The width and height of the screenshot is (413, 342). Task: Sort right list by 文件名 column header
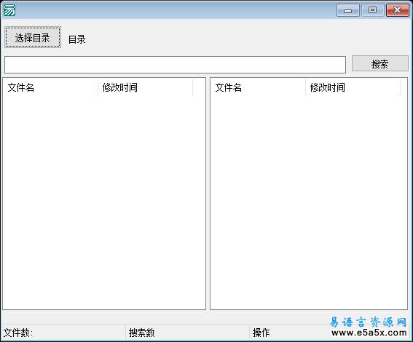point(258,87)
